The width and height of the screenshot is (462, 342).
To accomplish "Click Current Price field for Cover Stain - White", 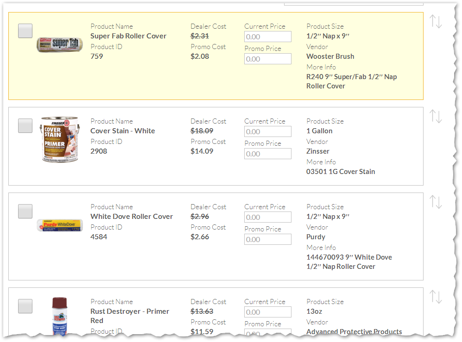I will 267,131.
